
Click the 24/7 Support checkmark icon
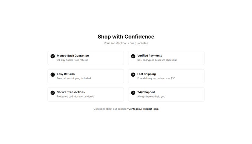(133, 93)
